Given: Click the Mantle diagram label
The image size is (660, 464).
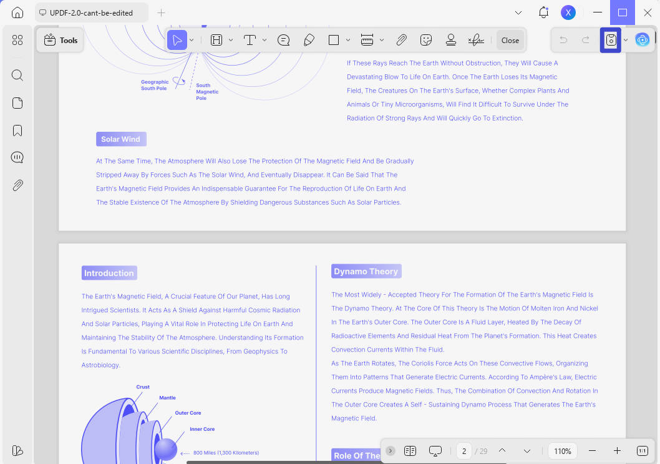Looking at the screenshot, I should [168, 398].
